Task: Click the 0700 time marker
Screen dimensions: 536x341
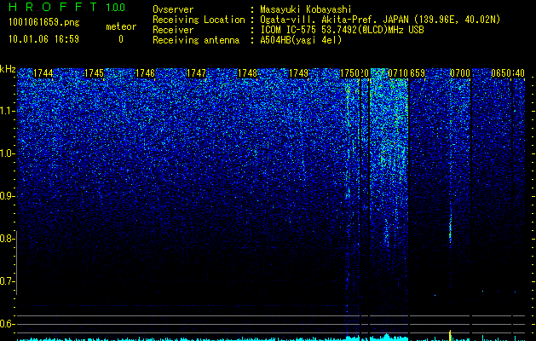Action: (460, 73)
